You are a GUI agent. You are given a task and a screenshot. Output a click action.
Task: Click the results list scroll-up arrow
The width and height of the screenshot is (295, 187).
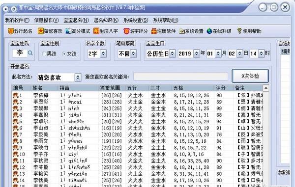(265, 88)
